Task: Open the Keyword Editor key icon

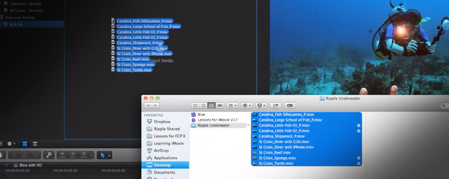Action: [49, 155]
